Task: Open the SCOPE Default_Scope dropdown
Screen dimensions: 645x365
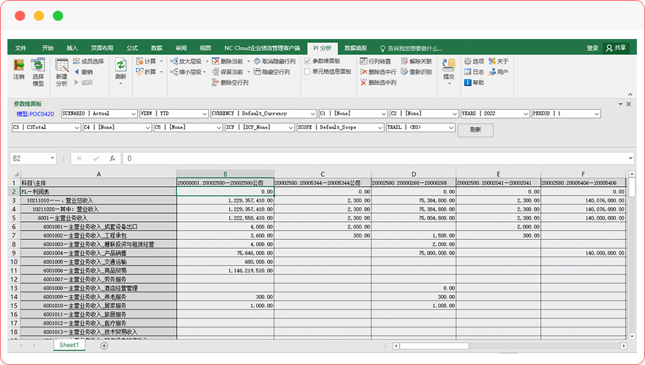Action: coord(380,128)
